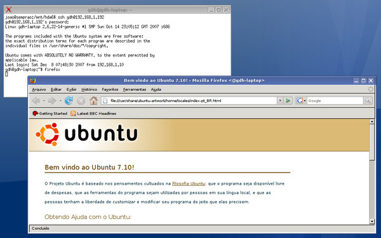Click the search magnifier icon
The image size is (381, 238).
click(368, 100)
